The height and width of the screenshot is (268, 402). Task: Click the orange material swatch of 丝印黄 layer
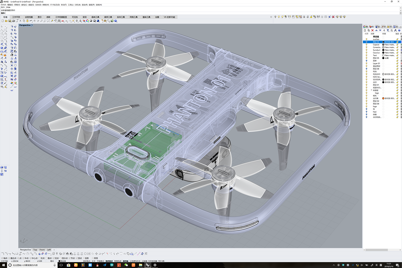[383, 99]
